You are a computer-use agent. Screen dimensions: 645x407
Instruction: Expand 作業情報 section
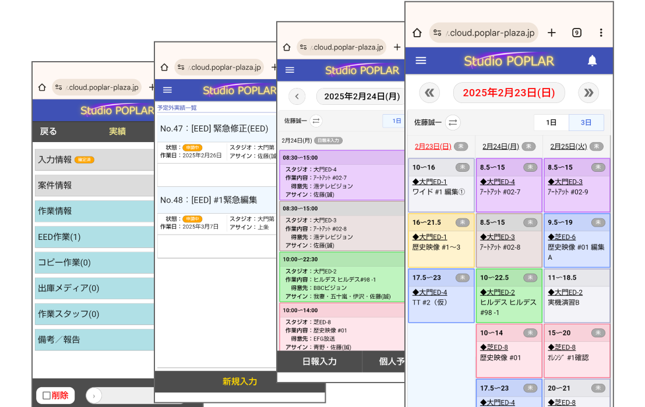(94, 211)
